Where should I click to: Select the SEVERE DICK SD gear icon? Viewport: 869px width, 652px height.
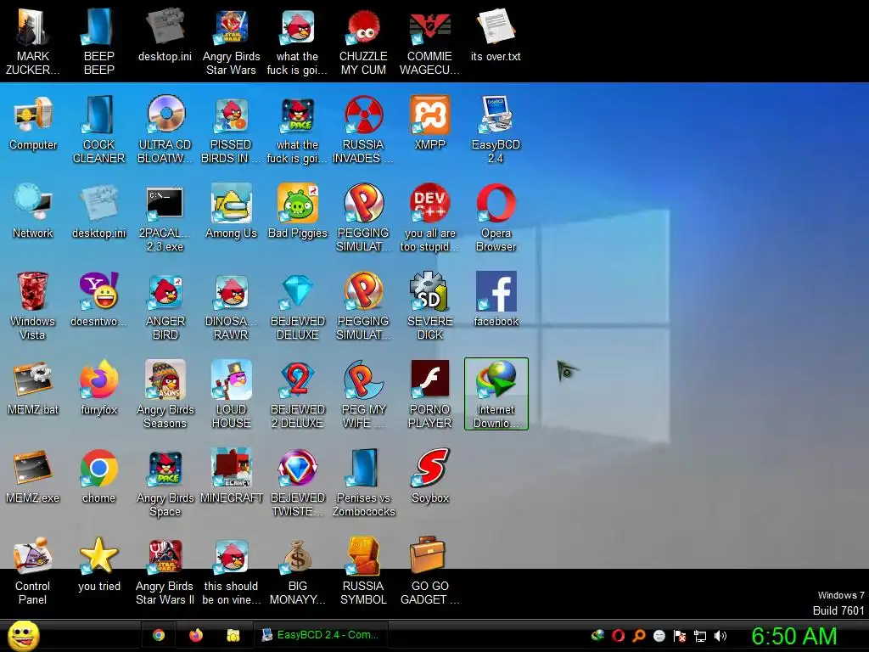[429, 306]
